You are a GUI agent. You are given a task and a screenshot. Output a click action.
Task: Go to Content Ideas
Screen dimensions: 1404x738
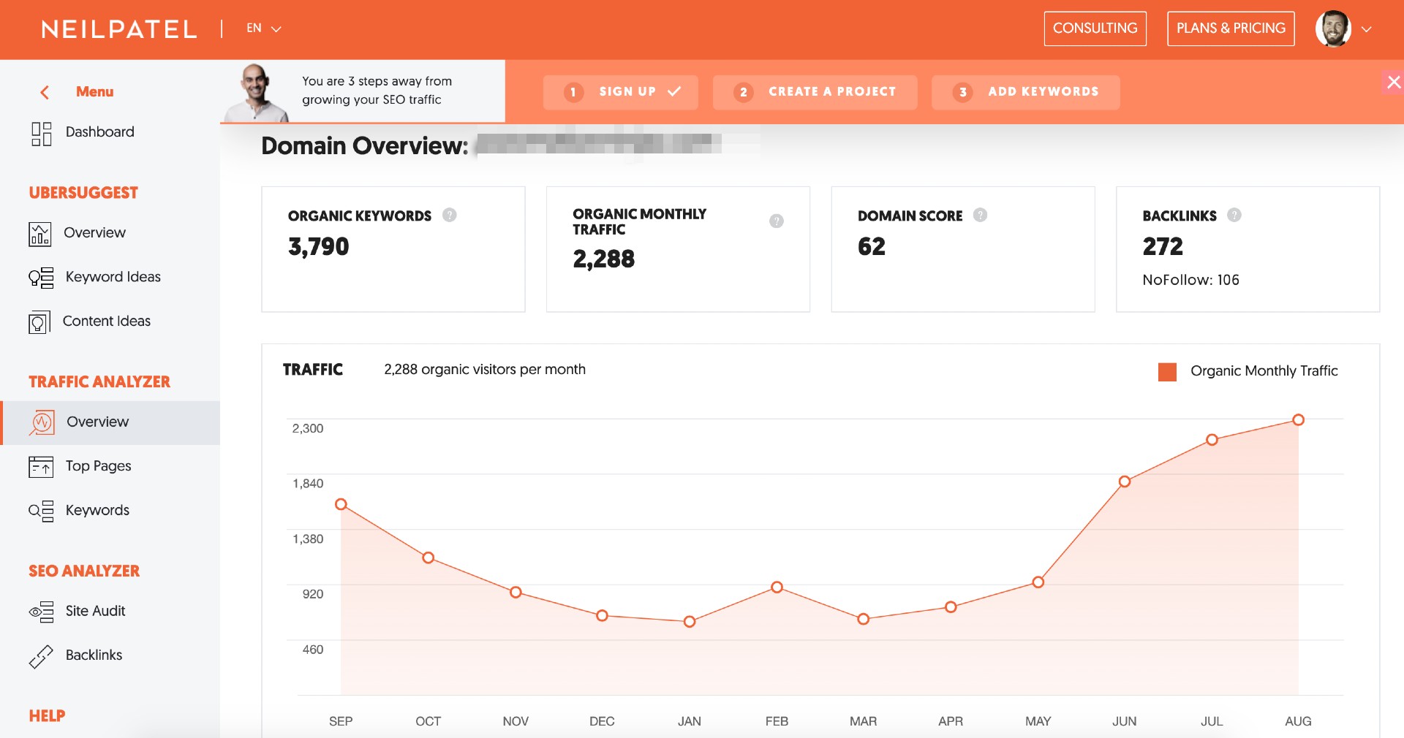[107, 322]
